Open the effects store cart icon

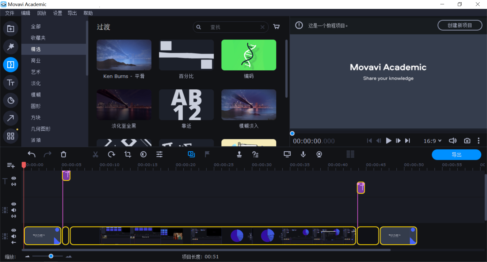pyautogui.click(x=276, y=27)
